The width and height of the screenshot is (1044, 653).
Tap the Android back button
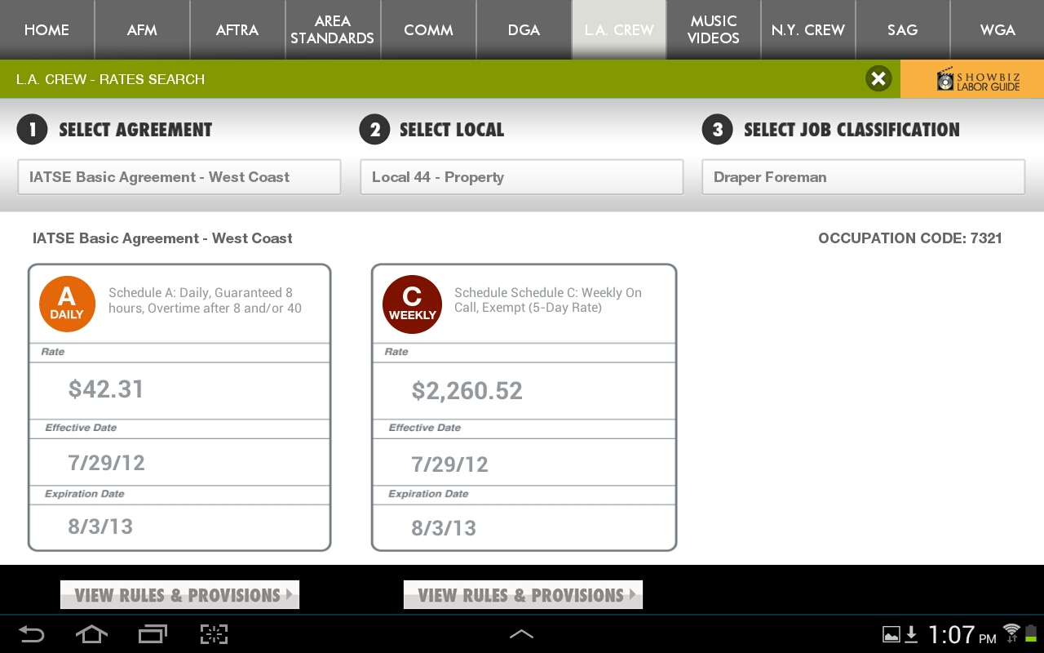pyautogui.click(x=31, y=634)
